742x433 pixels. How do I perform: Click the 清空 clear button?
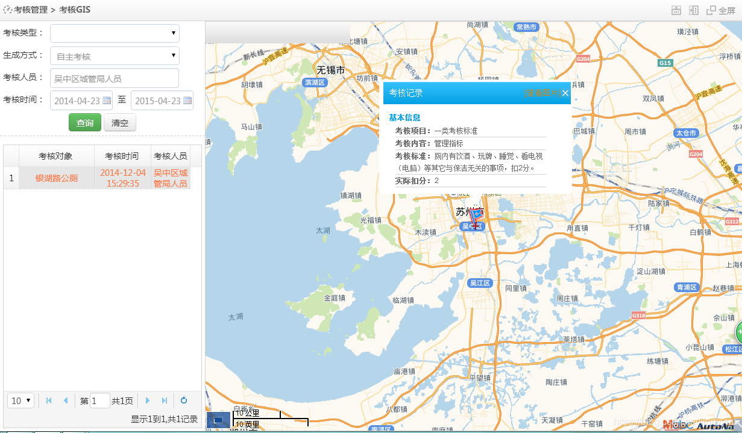[120, 123]
